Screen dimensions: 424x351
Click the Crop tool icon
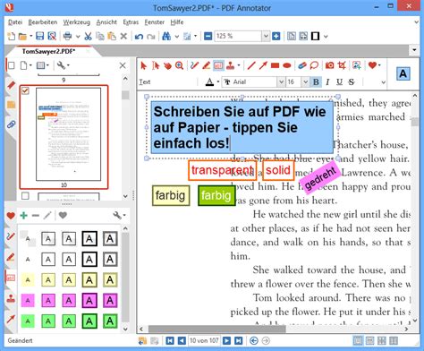[x=342, y=65]
